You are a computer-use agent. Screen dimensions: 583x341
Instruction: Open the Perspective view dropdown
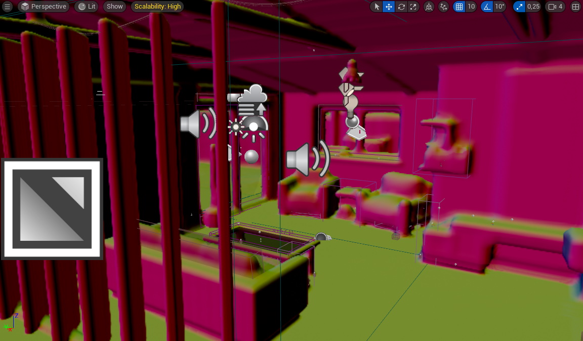(x=44, y=7)
